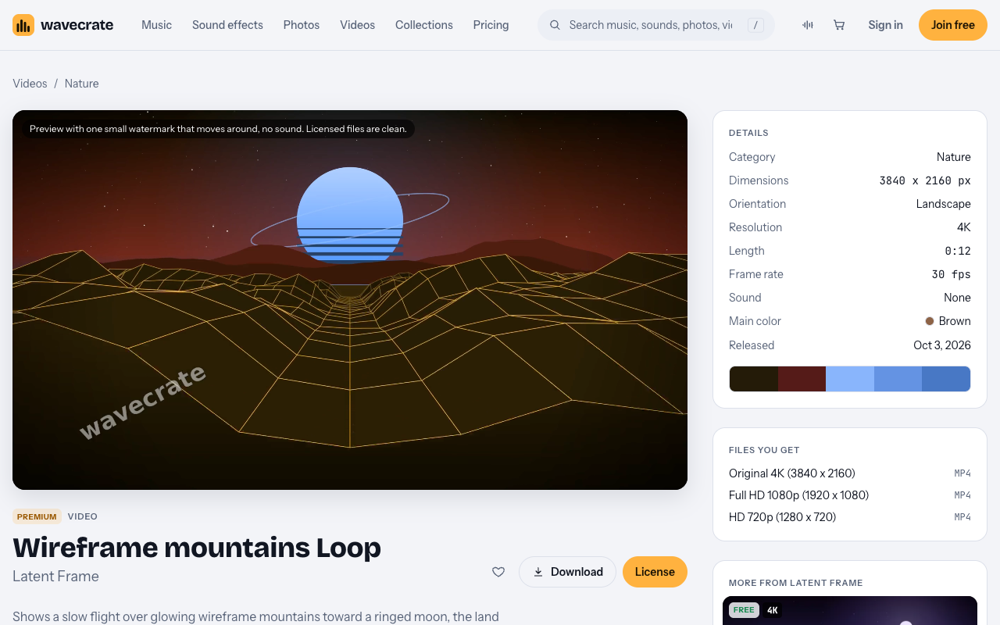The height and width of the screenshot is (625, 1000).
Task: Open the Photos section
Action: (x=302, y=25)
